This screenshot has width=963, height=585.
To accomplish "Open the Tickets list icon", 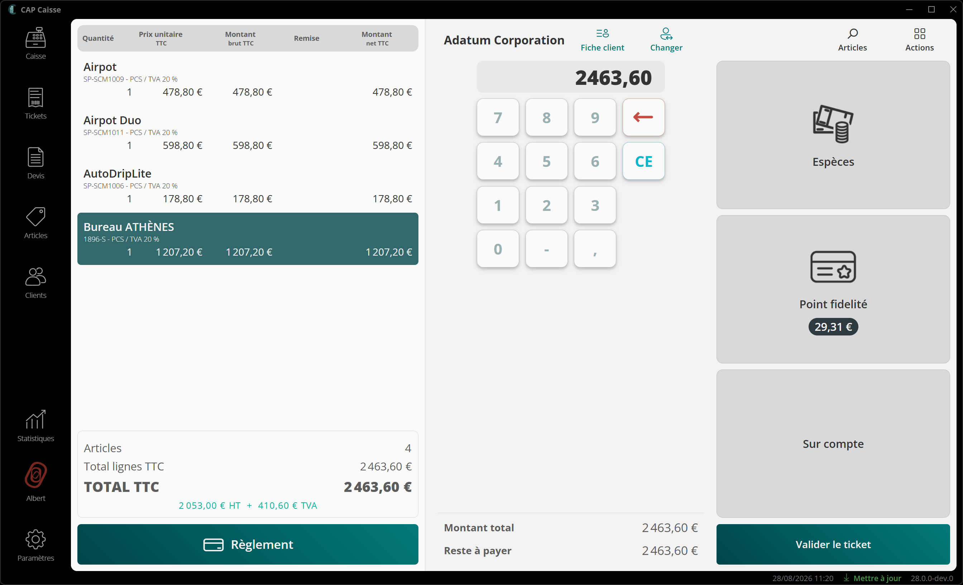I will point(35,103).
